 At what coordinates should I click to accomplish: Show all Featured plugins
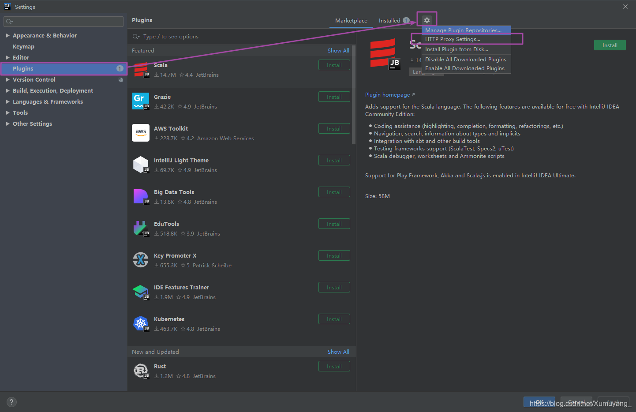click(x=338, y=51)
